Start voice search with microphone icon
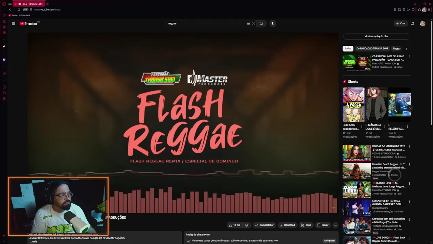This screenshot has height=244, width=433. (x=273, y=23)
